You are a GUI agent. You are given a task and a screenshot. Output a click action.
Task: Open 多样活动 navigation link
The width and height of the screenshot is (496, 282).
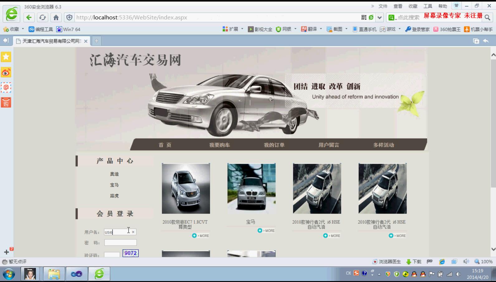(384, 145)
